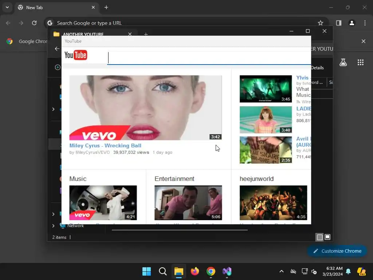
Task: Open Chrome side panel
Action: (x=339, y=23)
